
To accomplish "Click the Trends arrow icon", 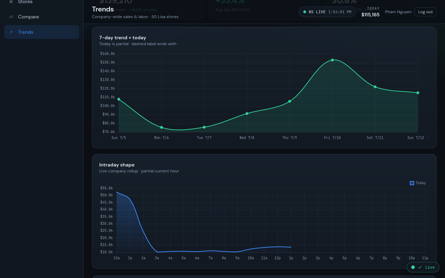I will (11, 32).
